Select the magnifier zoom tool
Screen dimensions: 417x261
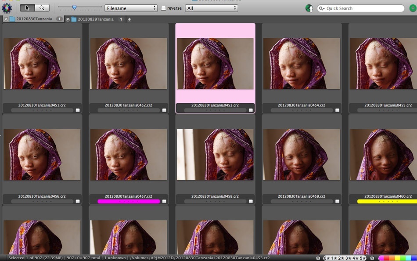pyautogui.click(x=42, y=8)
